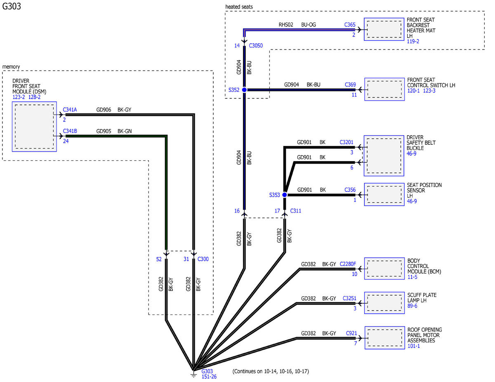The image size is (495, 382).
Task: Select the Driver Front Seat Module box
Action: 34,127
